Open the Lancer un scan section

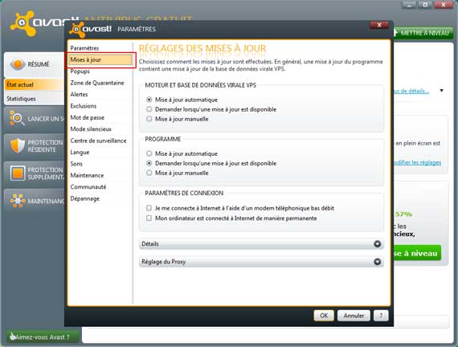click(x=35, y=119)
